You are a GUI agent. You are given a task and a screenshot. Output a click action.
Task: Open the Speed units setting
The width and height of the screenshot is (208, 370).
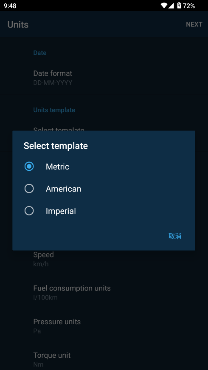pyautogui.click(x=104, y=259)
